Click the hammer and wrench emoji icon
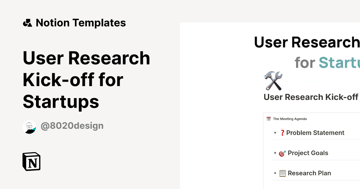Image resolution: width=360 pixels, height=189 pixels. tap(273, 80)
